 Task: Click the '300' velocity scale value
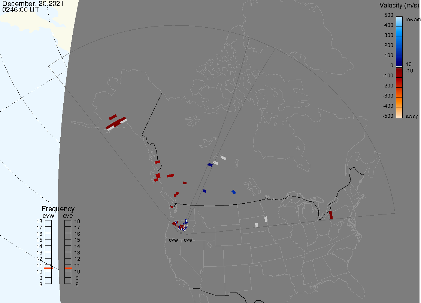click(x=388, y=35)
